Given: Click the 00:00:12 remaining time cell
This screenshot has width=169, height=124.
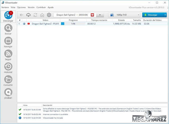Looking at the screenshot, I should click(91, 24).
